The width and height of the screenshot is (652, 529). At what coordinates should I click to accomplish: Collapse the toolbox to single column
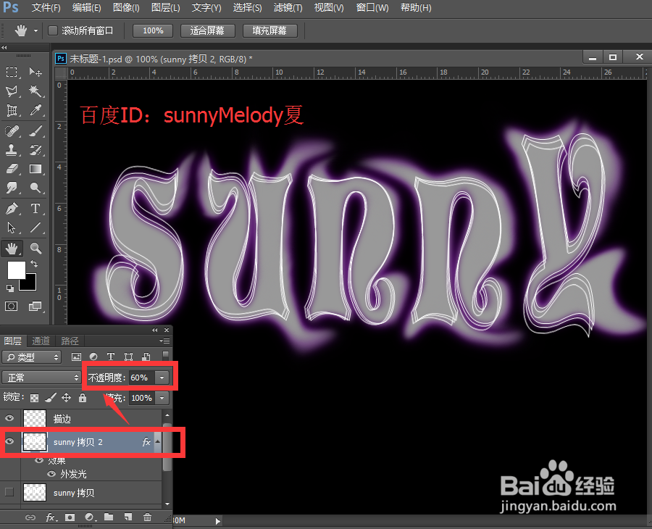coord(4,48)
